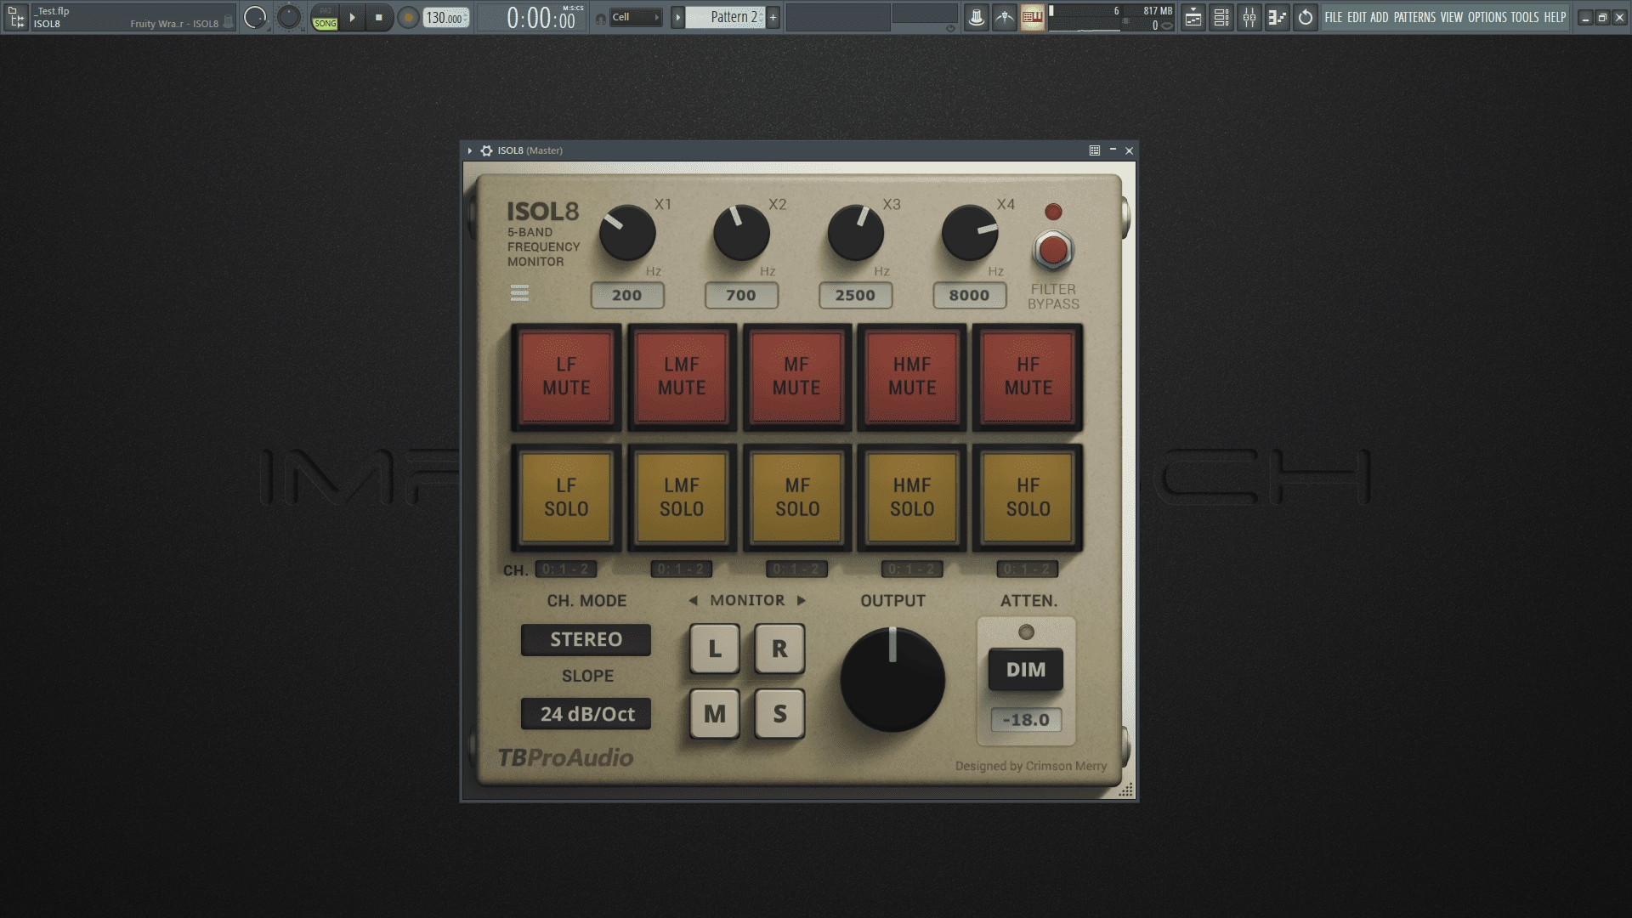Screen dimensions: 1632x918
Task: Toggle the HMF SOLO button
Action: coord(912,497)
